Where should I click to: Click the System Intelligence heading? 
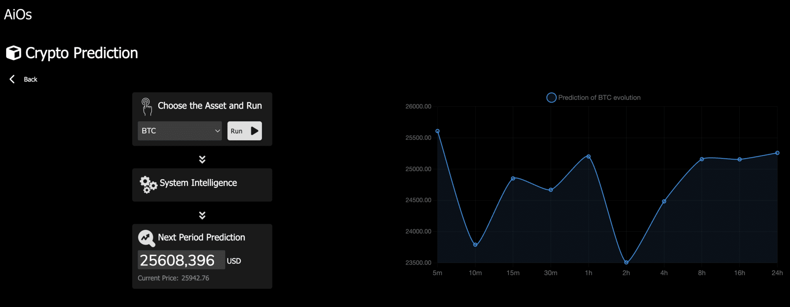(x=198, y=183)
